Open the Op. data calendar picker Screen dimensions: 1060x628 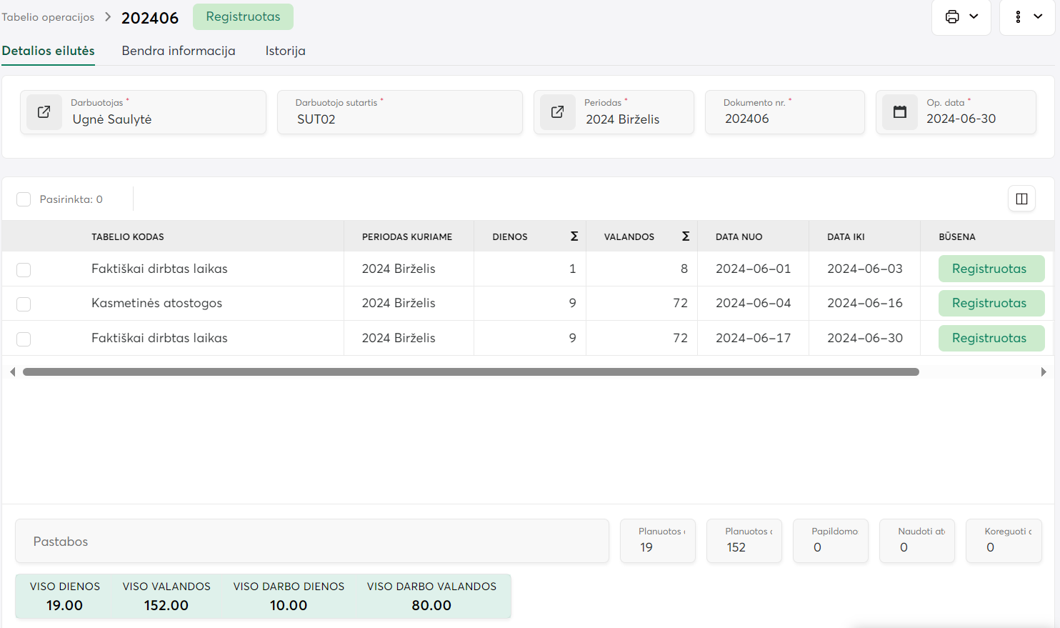pos(899,112)
